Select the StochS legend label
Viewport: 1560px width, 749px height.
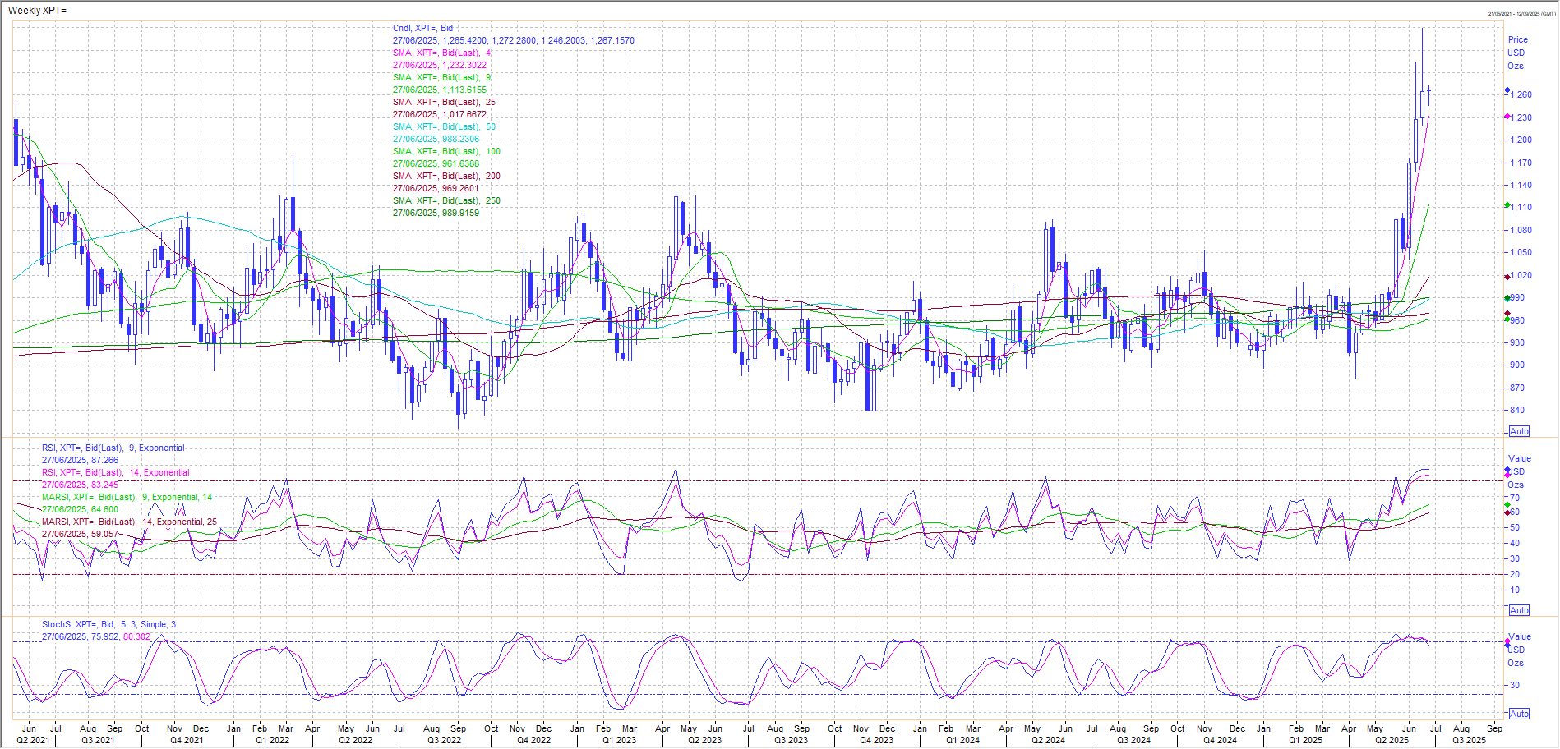(x=109, y=624)
